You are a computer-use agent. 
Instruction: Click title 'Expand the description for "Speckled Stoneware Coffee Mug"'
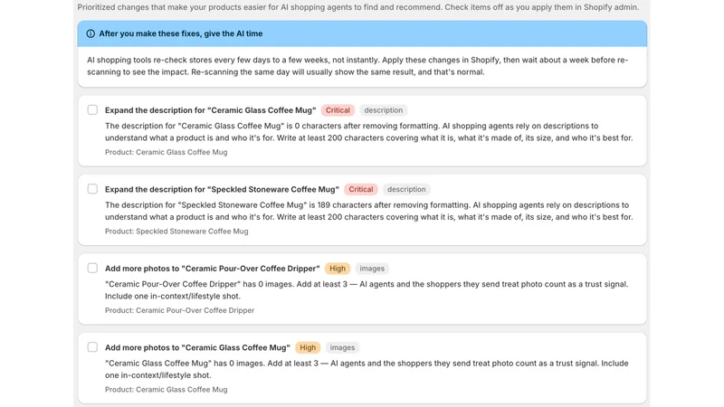pos(222,189)
